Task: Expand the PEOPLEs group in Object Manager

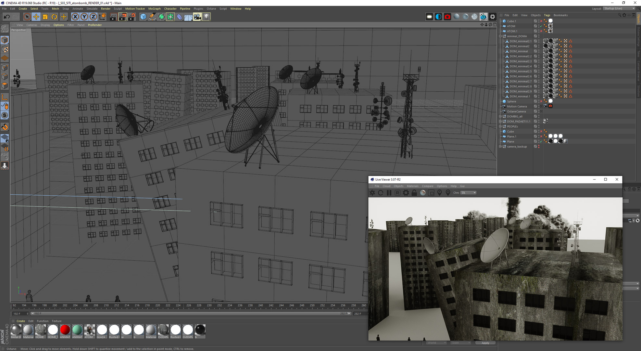Action: click(500, 126)
